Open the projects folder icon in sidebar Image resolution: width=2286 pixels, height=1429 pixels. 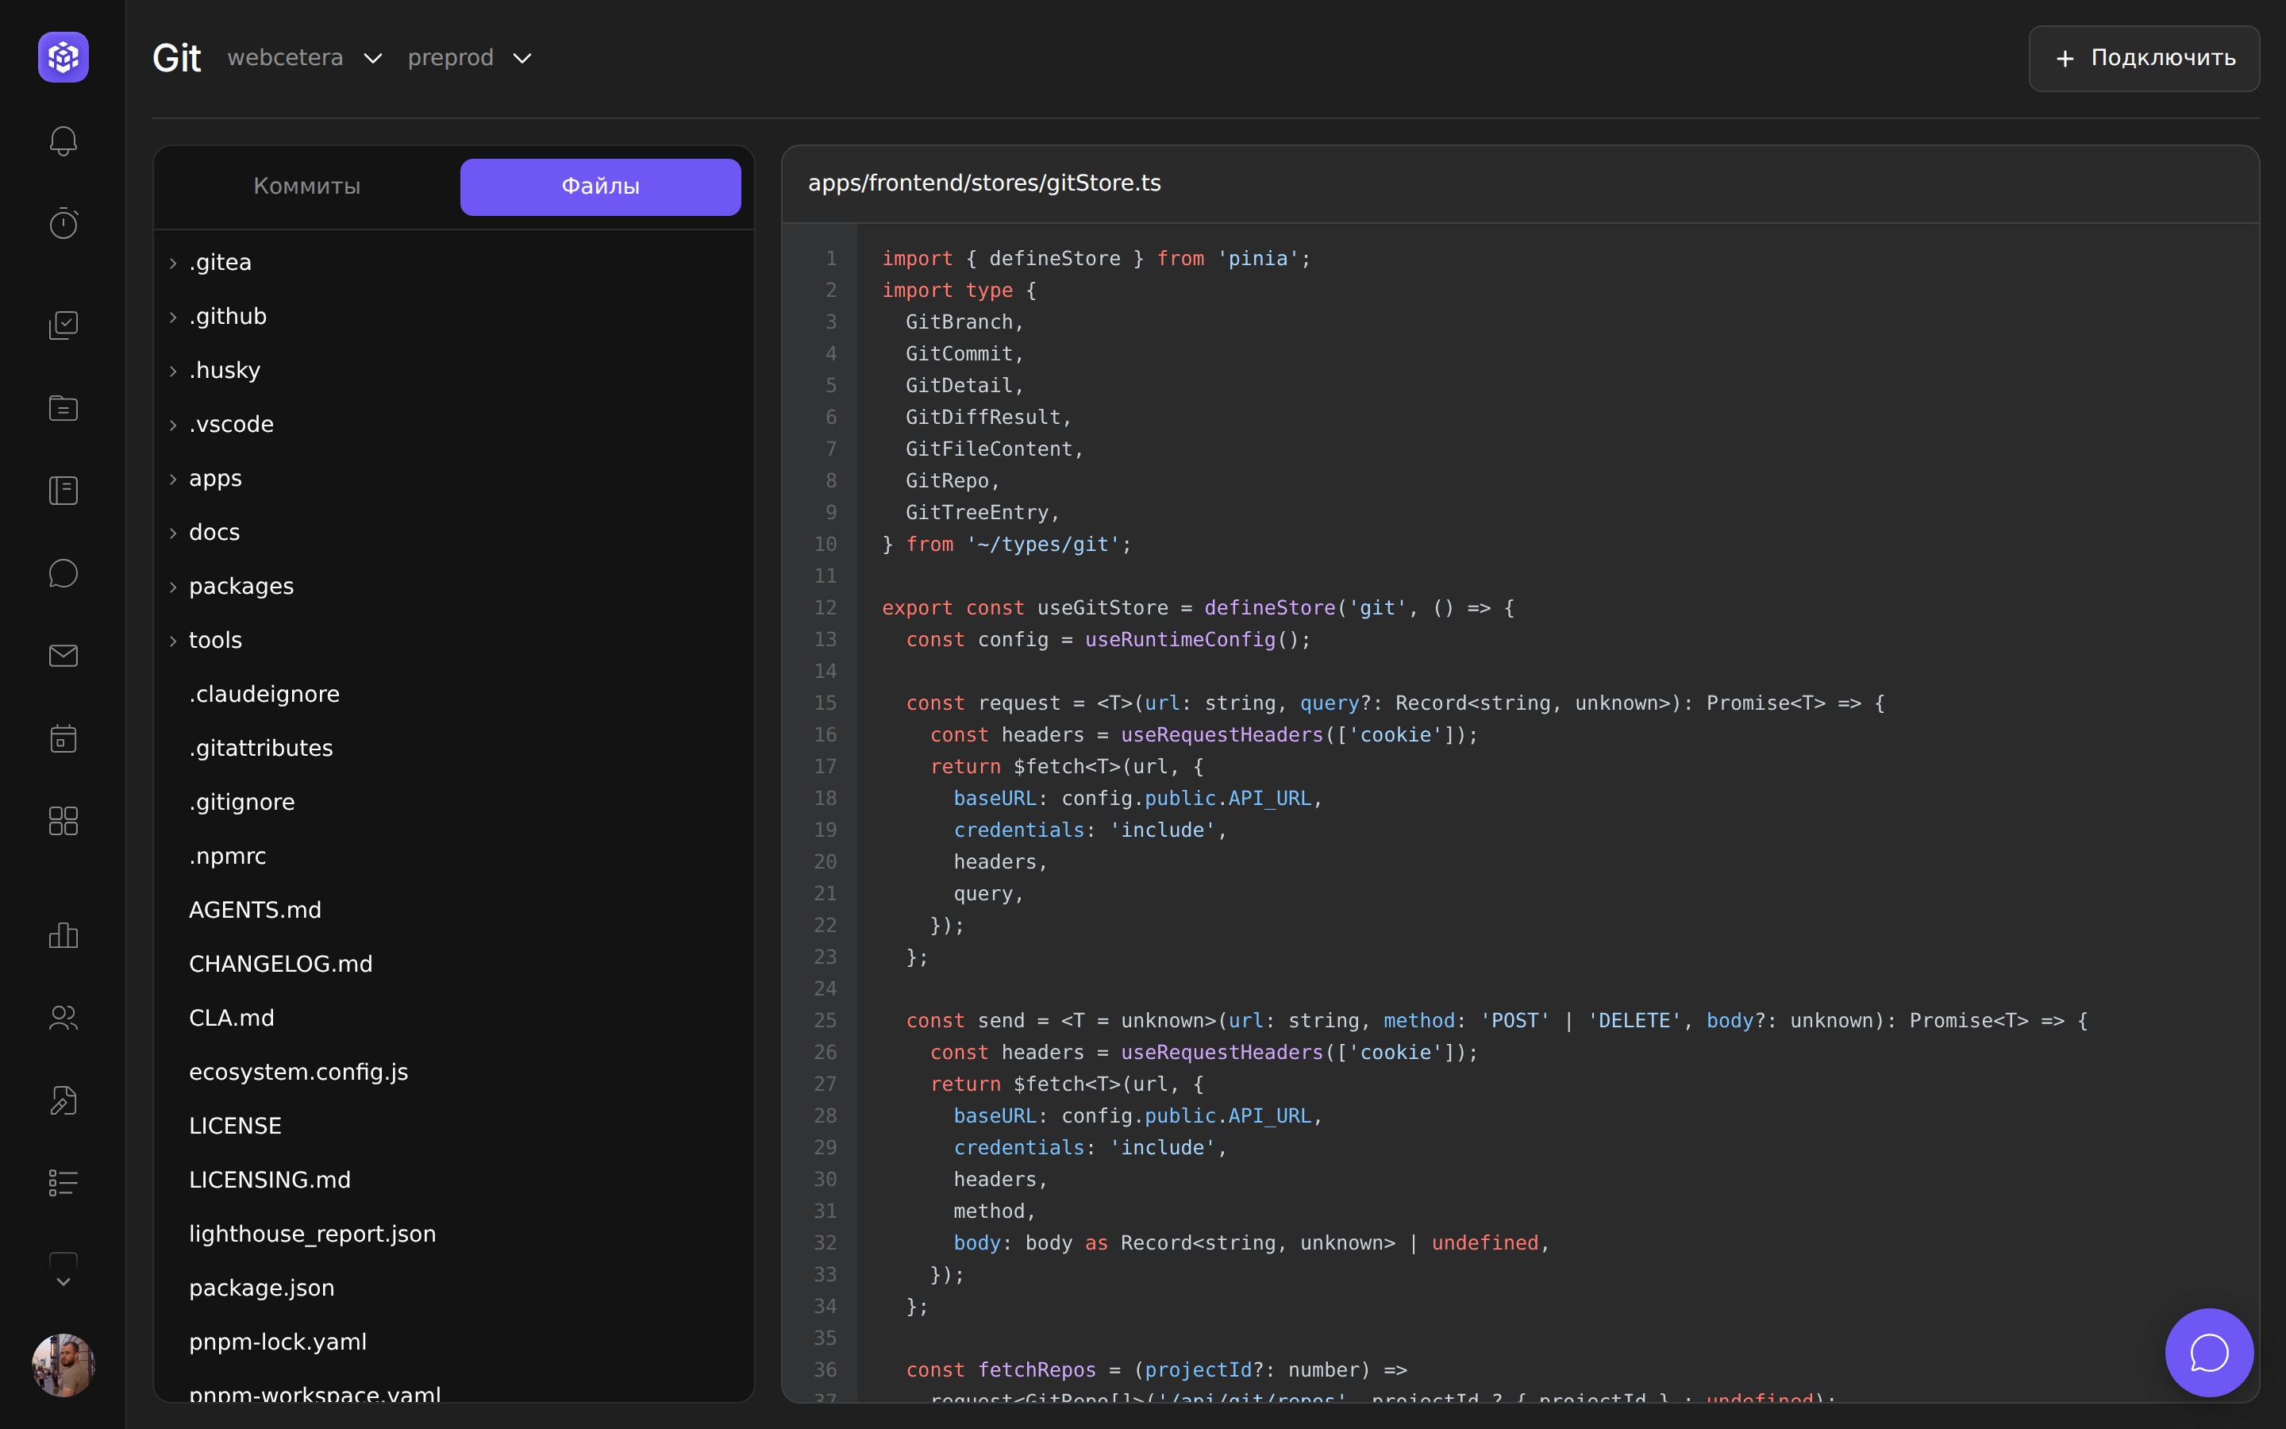63,407
